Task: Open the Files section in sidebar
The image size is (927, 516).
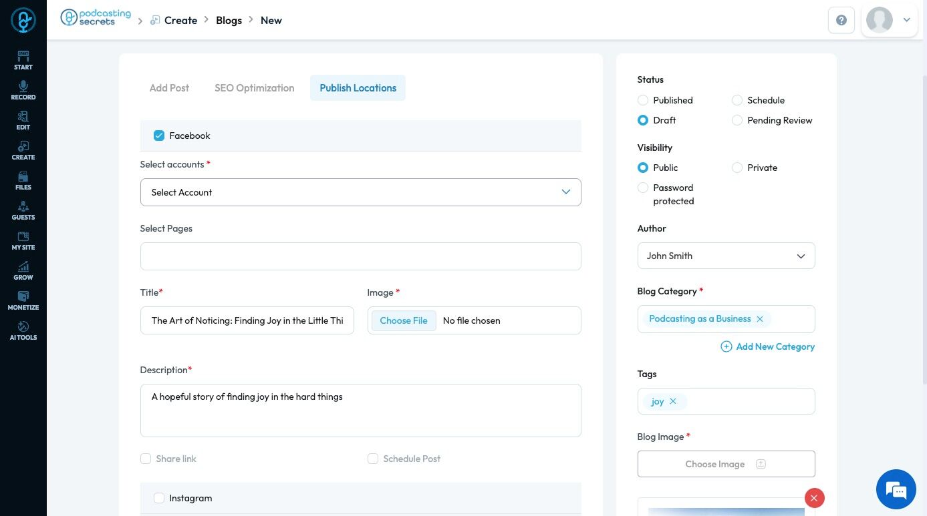Action: point(23,180)
